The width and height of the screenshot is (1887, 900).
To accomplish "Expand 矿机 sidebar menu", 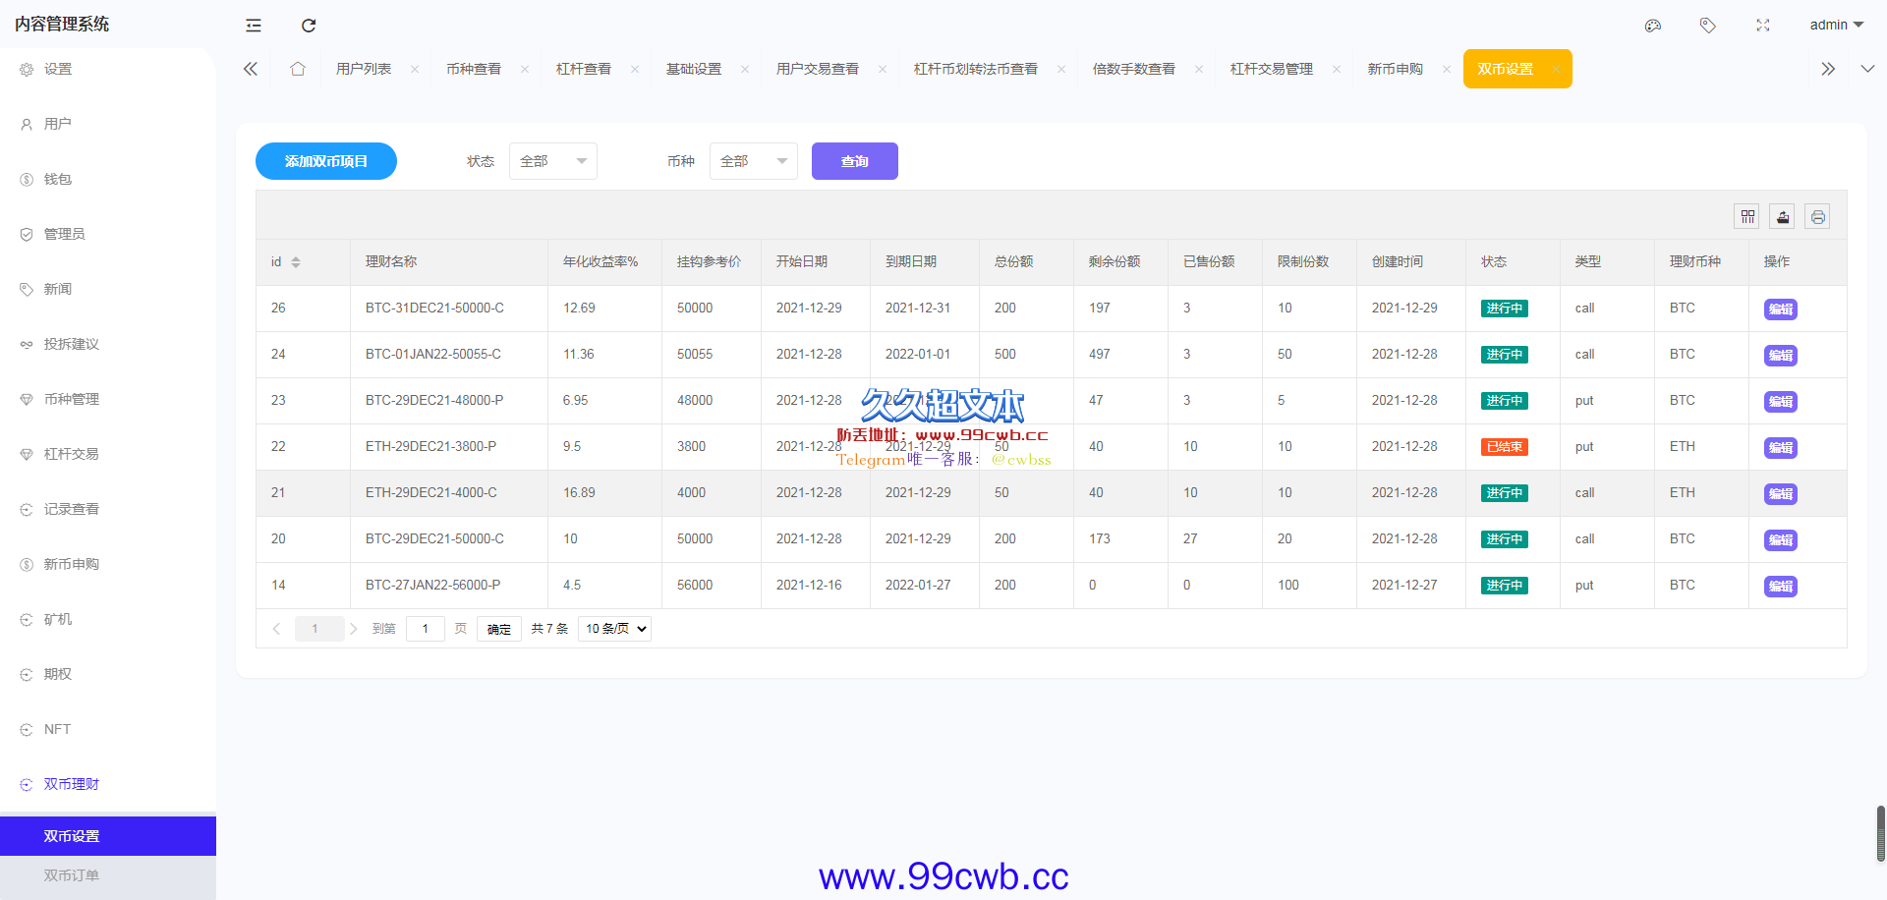I will click(x=108, y=619).
